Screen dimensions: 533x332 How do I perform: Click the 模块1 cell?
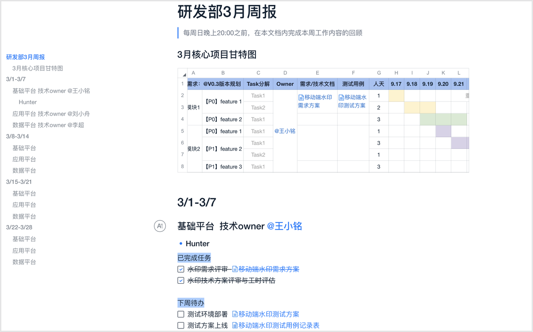[195, 107]
